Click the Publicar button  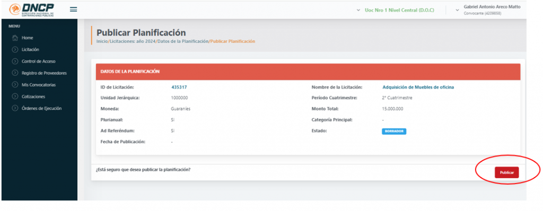pos(506,172)
